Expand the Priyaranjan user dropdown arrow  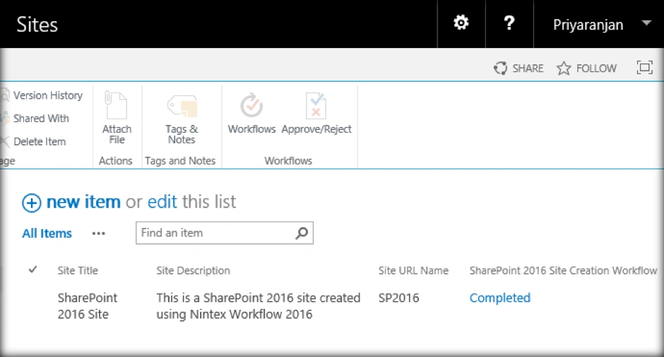click(646, 23)
